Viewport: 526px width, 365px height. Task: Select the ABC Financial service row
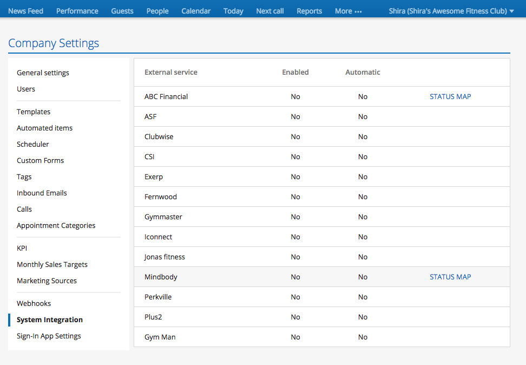click(x=321, y=97)
